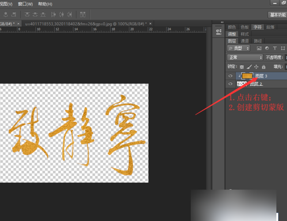Switch to the 段落 panel tab

(270, 27)
